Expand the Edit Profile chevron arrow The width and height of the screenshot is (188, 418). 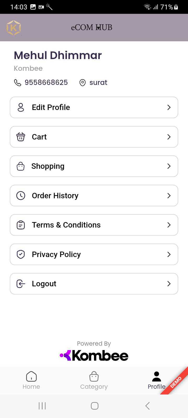coord(169,107)
